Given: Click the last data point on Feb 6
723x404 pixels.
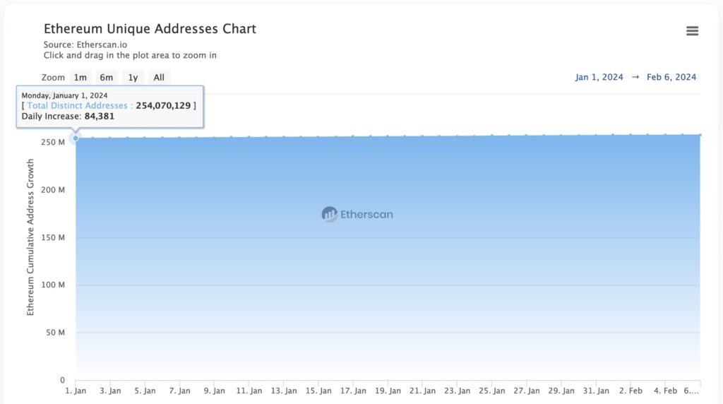Looking at the screenshot, I should click(700, 135).
